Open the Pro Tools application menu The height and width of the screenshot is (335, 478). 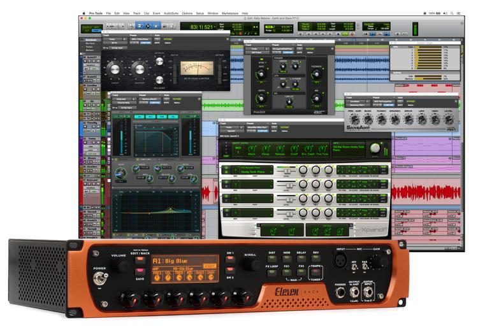96,13
